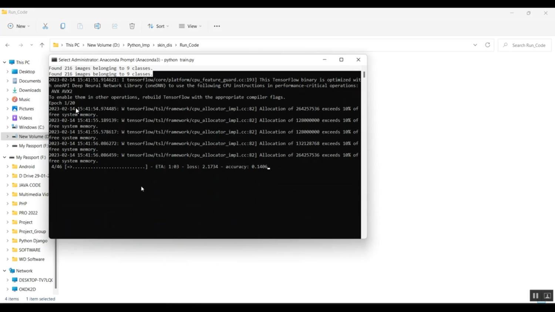Click the Copy icon in Explorer toolbar
The height and width of the screenshot is (312, 555).
pyautogui.click(x=63, y=26)
